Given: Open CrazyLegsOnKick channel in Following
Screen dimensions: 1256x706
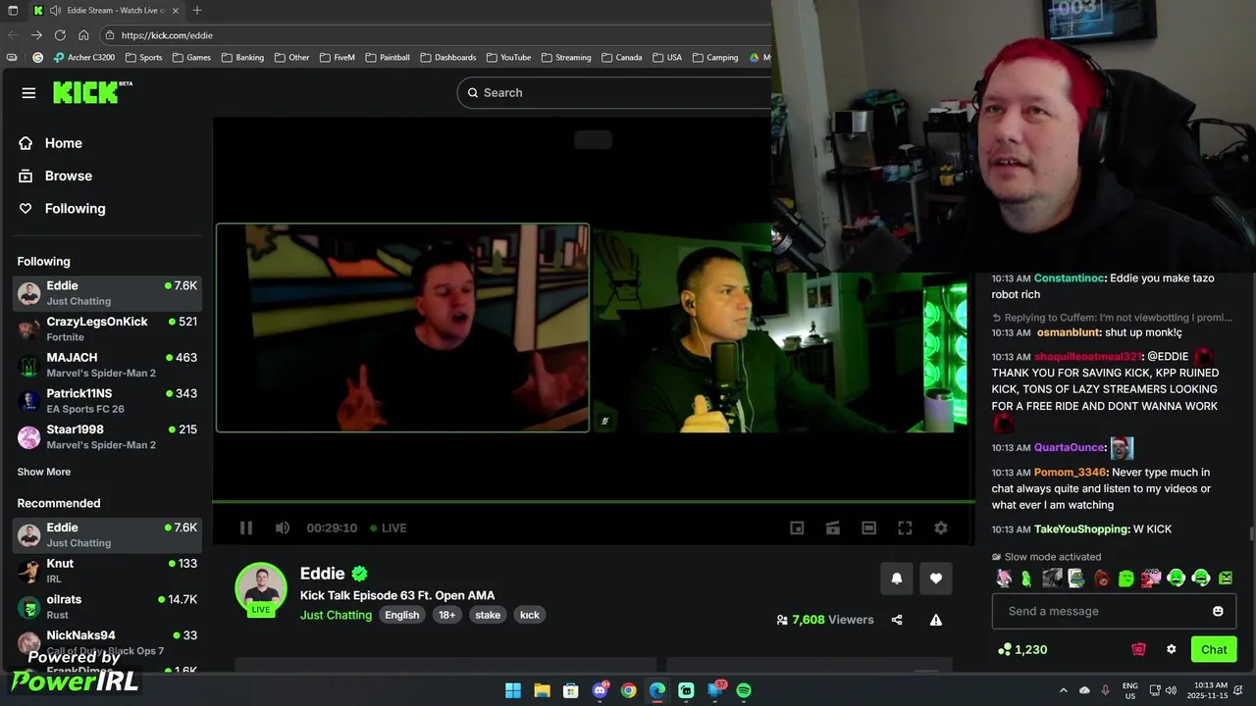Looking at the screenshot, I should [x=107, y=328].
